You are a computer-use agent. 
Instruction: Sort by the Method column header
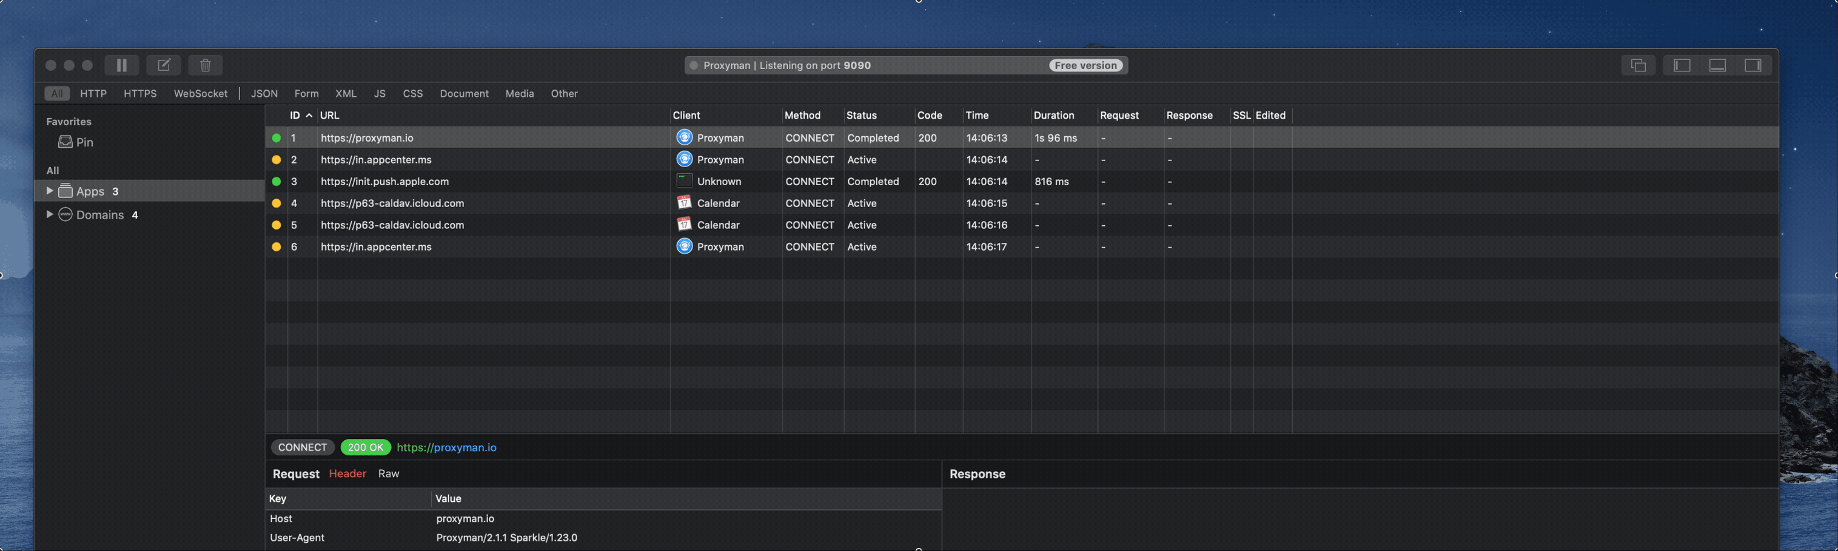coord(813,116)
